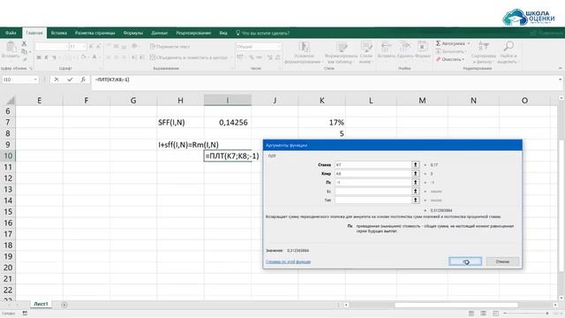
Task: Apply italic (К) formatting
Action: [x=47, y=57]
